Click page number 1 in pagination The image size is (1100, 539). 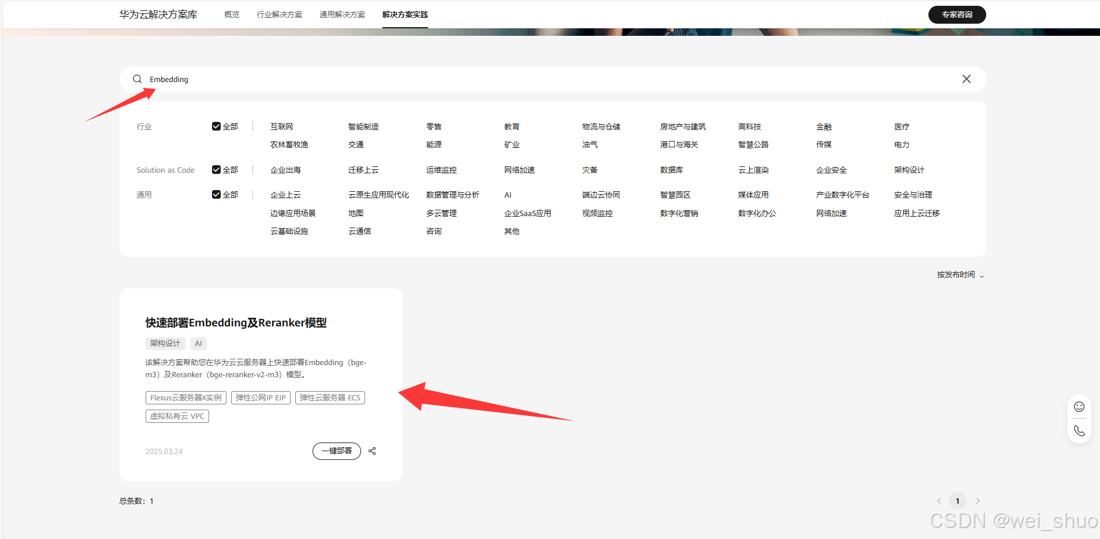click(x=957, y=501)
